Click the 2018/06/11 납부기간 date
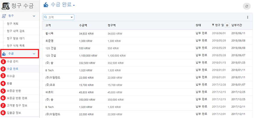 (x=238, y=33)
